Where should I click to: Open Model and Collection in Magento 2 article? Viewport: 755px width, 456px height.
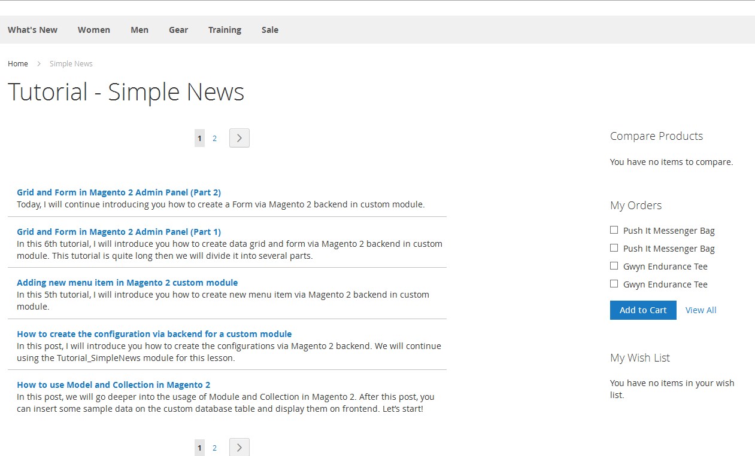tap(113, 385)
